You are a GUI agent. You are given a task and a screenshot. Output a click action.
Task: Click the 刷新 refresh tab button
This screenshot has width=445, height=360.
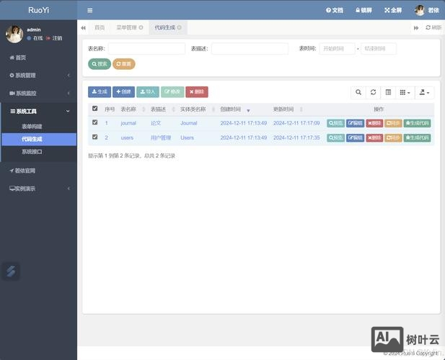[433, 27]
